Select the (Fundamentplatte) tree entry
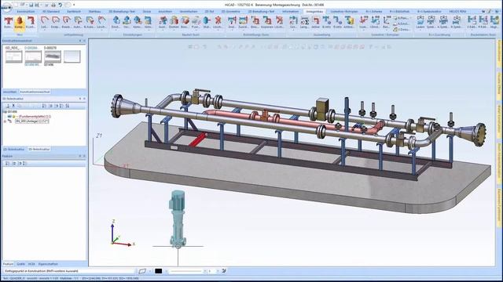This screenshot has width=503, height=282. coord(35,117)
